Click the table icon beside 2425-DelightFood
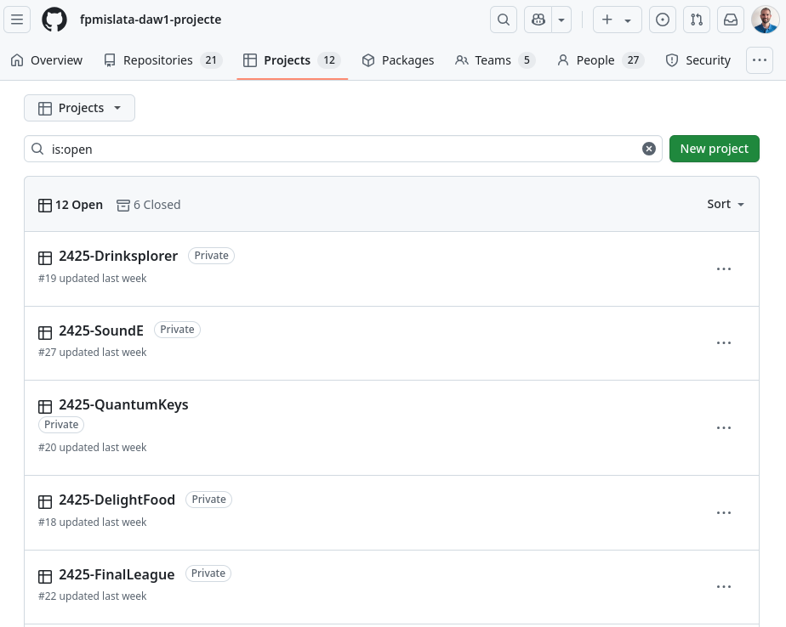Image resolution: width=786 pixels, height=627 pixels. (45, 502)
